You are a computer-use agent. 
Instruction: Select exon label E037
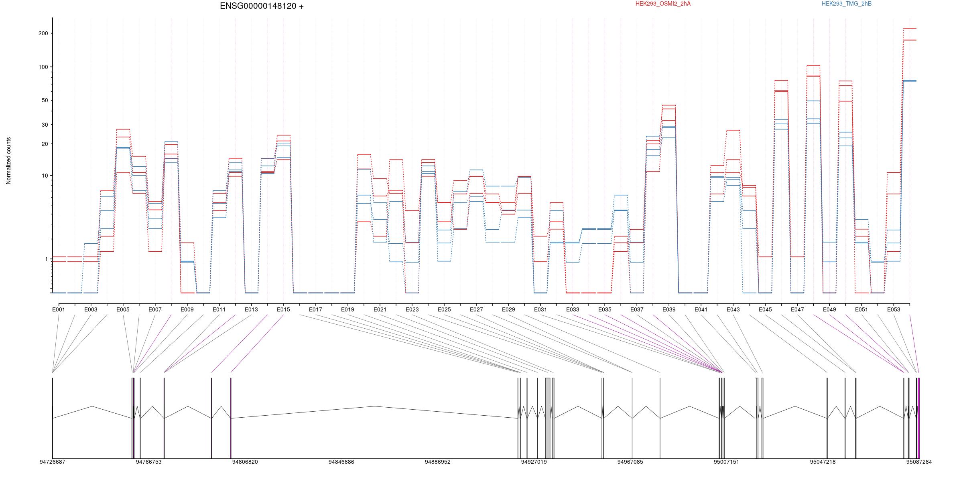point(637,309)
